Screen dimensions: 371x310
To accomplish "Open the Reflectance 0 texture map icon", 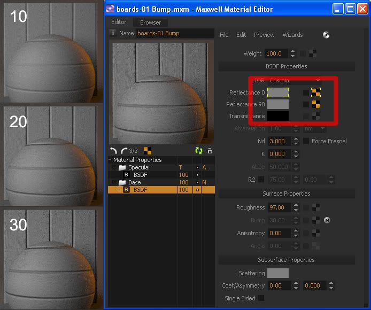I will tap(316, 92).
